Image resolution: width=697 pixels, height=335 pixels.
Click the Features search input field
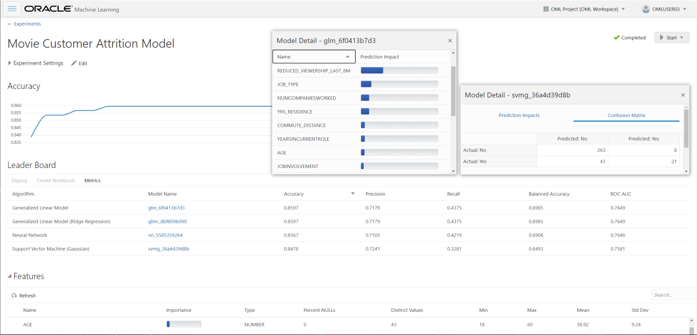672,295
